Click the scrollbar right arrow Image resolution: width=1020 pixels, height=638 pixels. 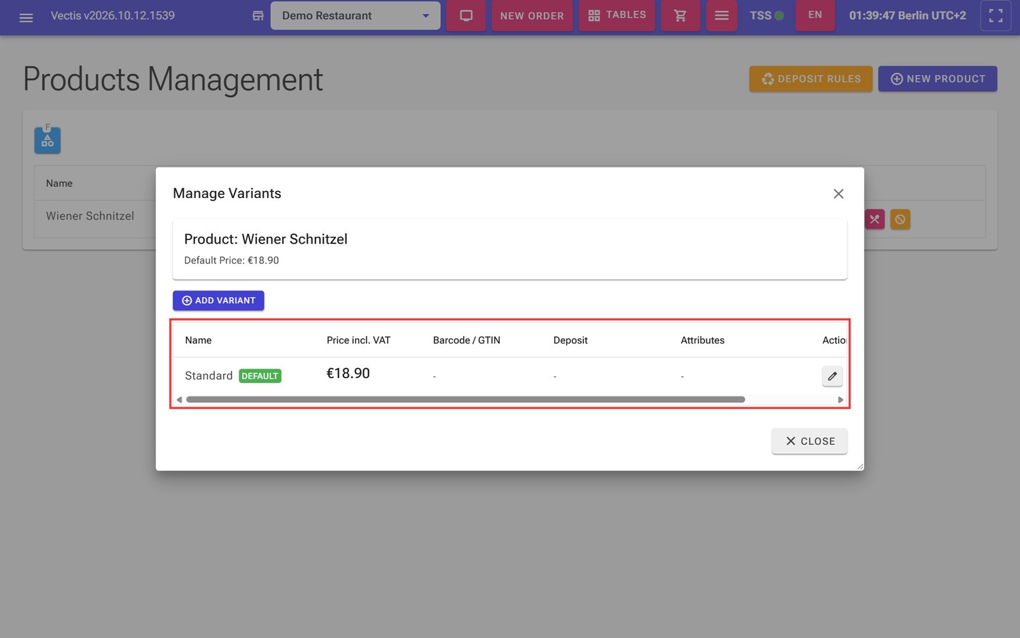point(840,400)
